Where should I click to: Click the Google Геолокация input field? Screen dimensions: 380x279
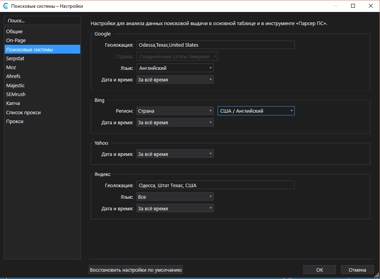click(x=215, y=45)
